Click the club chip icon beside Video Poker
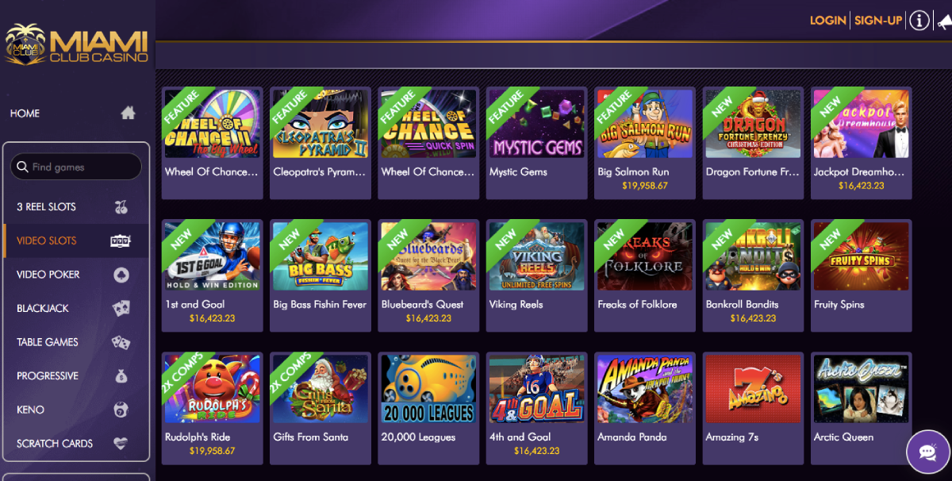Viewport: 952px width, 481px height. (x=121, y=275)
